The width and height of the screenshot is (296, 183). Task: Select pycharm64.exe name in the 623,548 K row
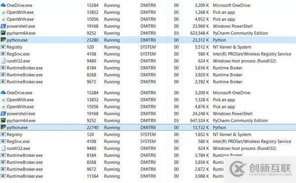[21, 33]
